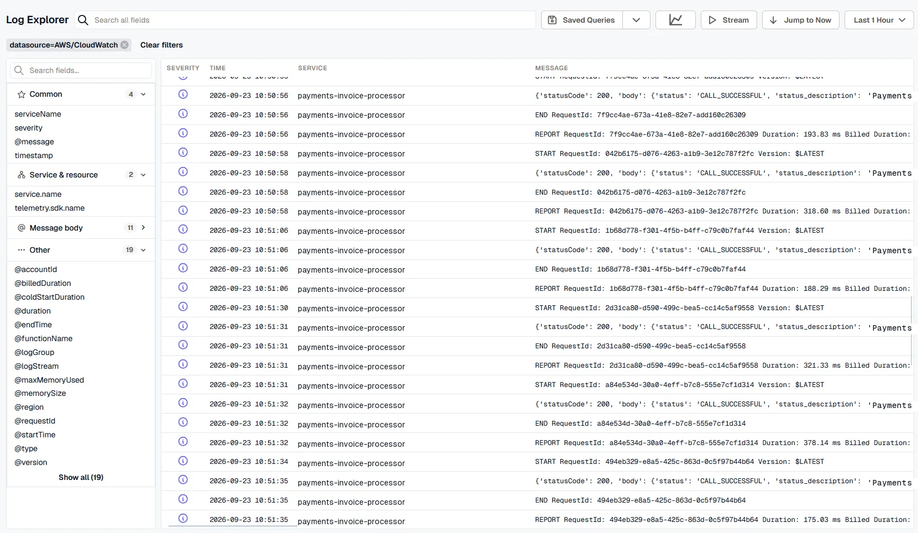
Task: Start live Stream of logs
Action: coord(728,20)
